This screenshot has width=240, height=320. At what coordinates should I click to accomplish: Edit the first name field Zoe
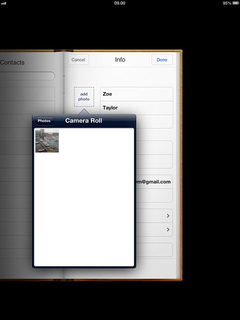136,94
